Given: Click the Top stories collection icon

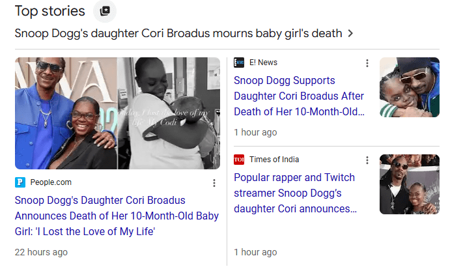Looking at the screenshot, I should pos(104,11).
